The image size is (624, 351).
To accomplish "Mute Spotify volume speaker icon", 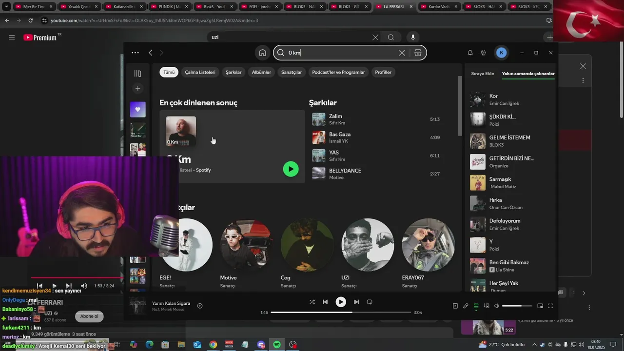I will (x=497, y=306).
